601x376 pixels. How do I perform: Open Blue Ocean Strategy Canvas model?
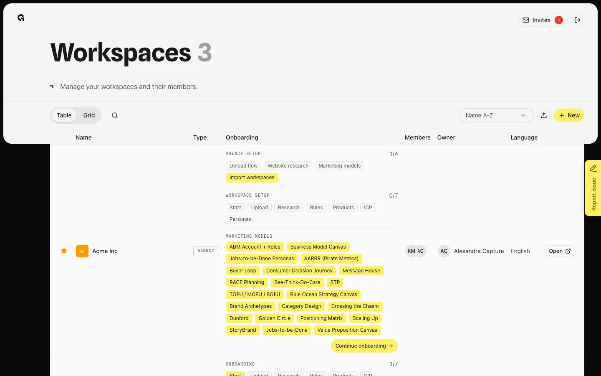324,295
